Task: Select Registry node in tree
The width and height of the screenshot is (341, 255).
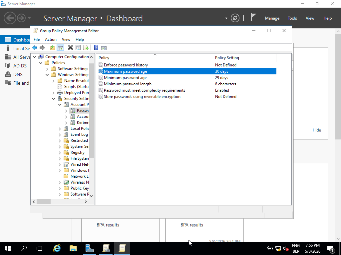Action: click(x=77, y=152)
